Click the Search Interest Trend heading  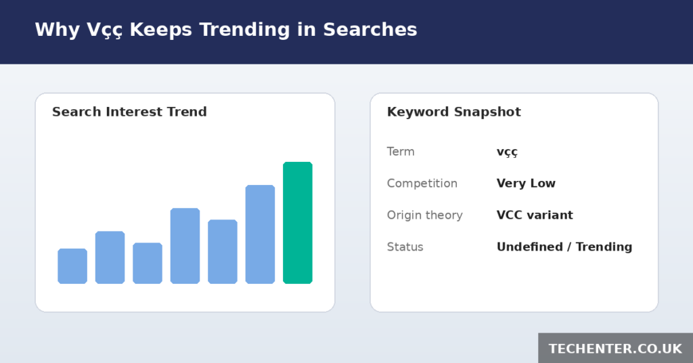(x=129, y=112)
